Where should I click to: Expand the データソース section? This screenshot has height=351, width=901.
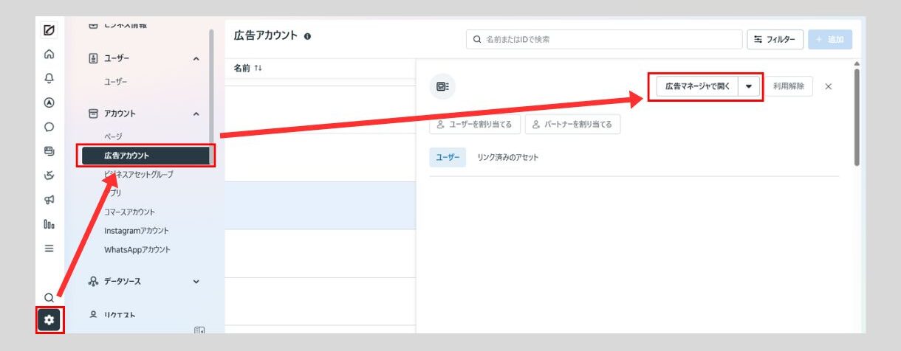pos(196,281)
